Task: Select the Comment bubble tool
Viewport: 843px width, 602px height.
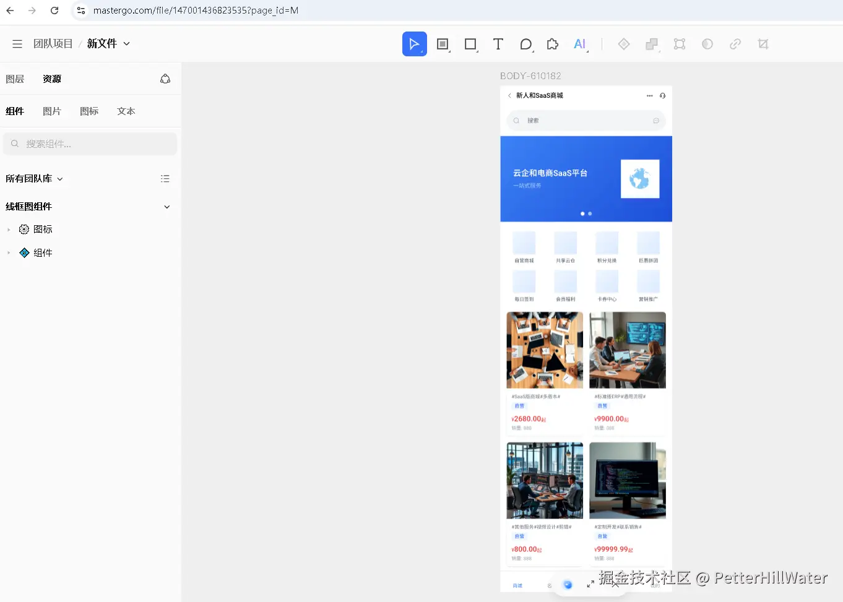Action: pos(525,44)
